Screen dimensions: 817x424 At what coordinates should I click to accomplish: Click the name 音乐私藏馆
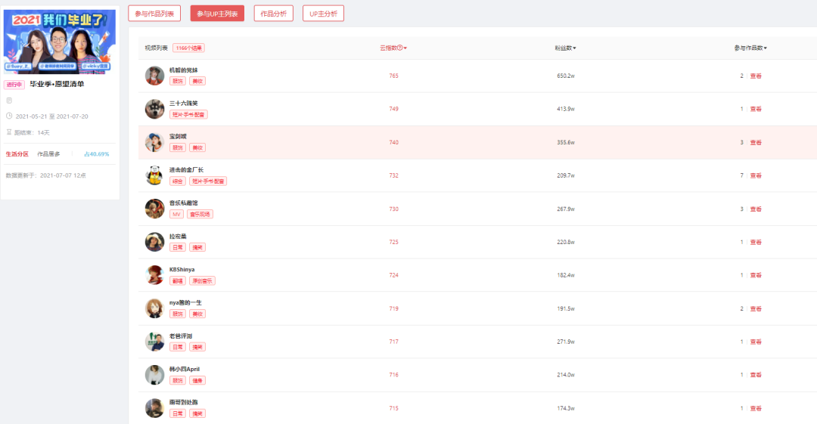pos(183,203)
